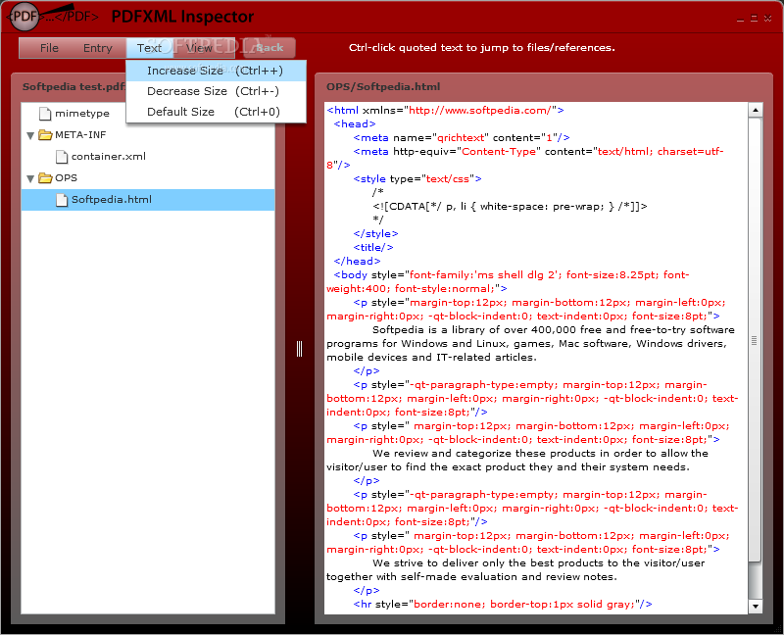Click the "text/css" attribute value
784x635 pixels.
pos(448,178)
